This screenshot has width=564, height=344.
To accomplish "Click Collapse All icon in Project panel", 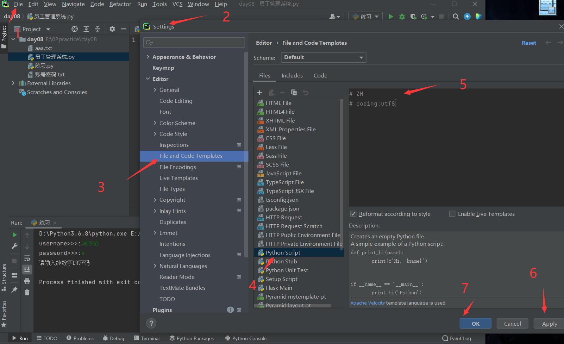I will [98, 29].
